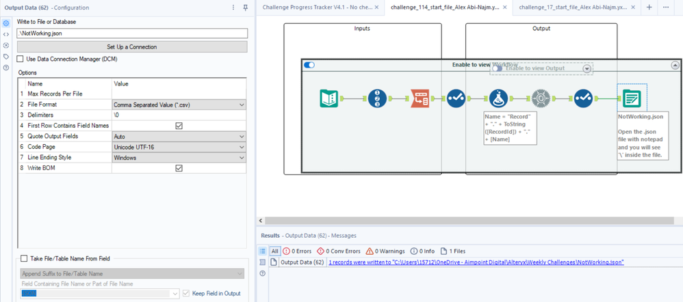Image resolution: width=683 pixels, height=302 pixels.
Task: Show messages list view icon in Results
Action: [263, 251]
